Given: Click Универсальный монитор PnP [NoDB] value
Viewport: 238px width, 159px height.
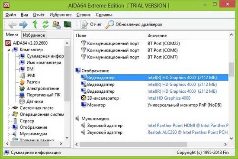Looking at the screenshot, I should (184, 105).
